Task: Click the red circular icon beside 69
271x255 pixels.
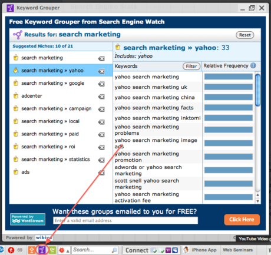Action: point(11,250)
